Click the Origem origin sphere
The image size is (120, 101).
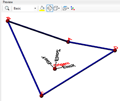(x=55, y=69)
